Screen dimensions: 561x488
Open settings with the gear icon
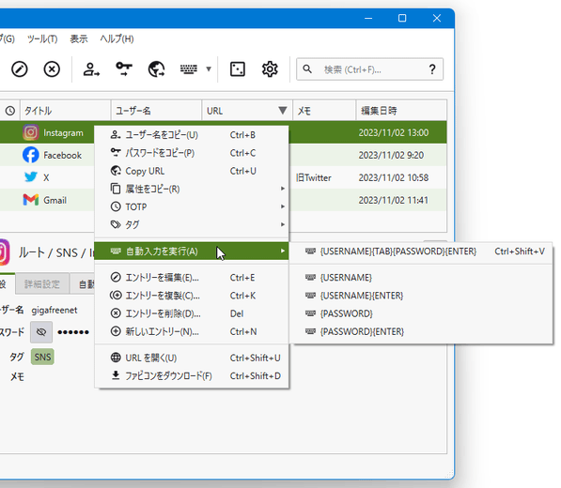pos(270,69)
